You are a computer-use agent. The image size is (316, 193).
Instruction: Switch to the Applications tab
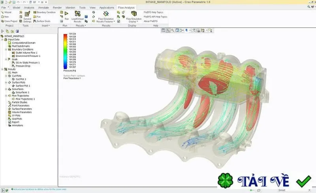tap(107, 8)
